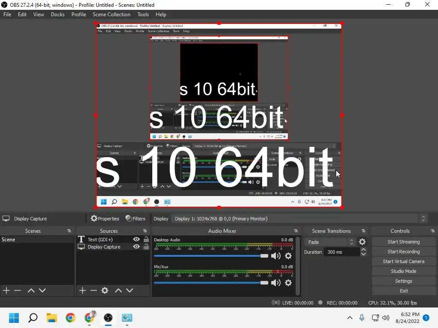Pop out the Scene Transitions dock
This screenshot has width=438, height=328.
click(364, 231)
